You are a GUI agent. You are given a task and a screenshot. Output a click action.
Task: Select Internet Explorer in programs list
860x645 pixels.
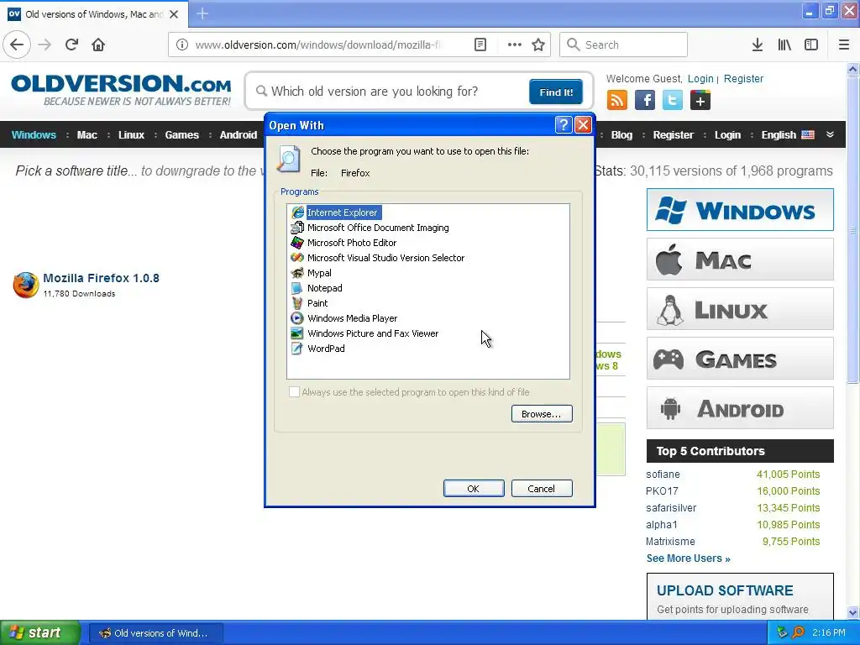(343, 212)
